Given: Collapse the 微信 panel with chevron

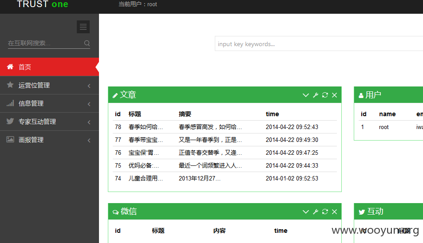Looking at the screenshot, I should coord(305,212).
